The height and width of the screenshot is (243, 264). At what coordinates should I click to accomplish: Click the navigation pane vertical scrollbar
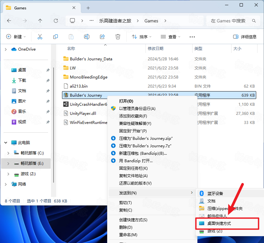point(53,125)
